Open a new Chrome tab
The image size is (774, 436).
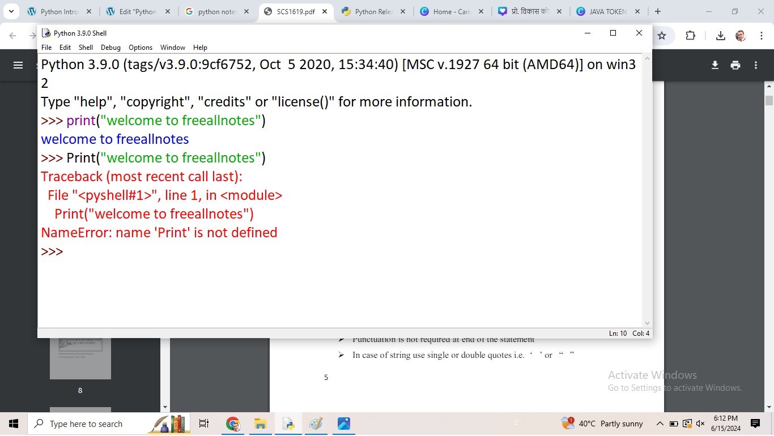pos(657,11)
